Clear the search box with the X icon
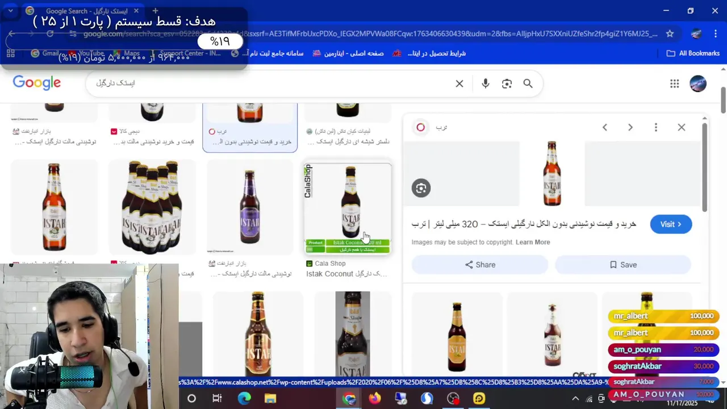Viewport: 727px width, 409px height. [459, 84]
